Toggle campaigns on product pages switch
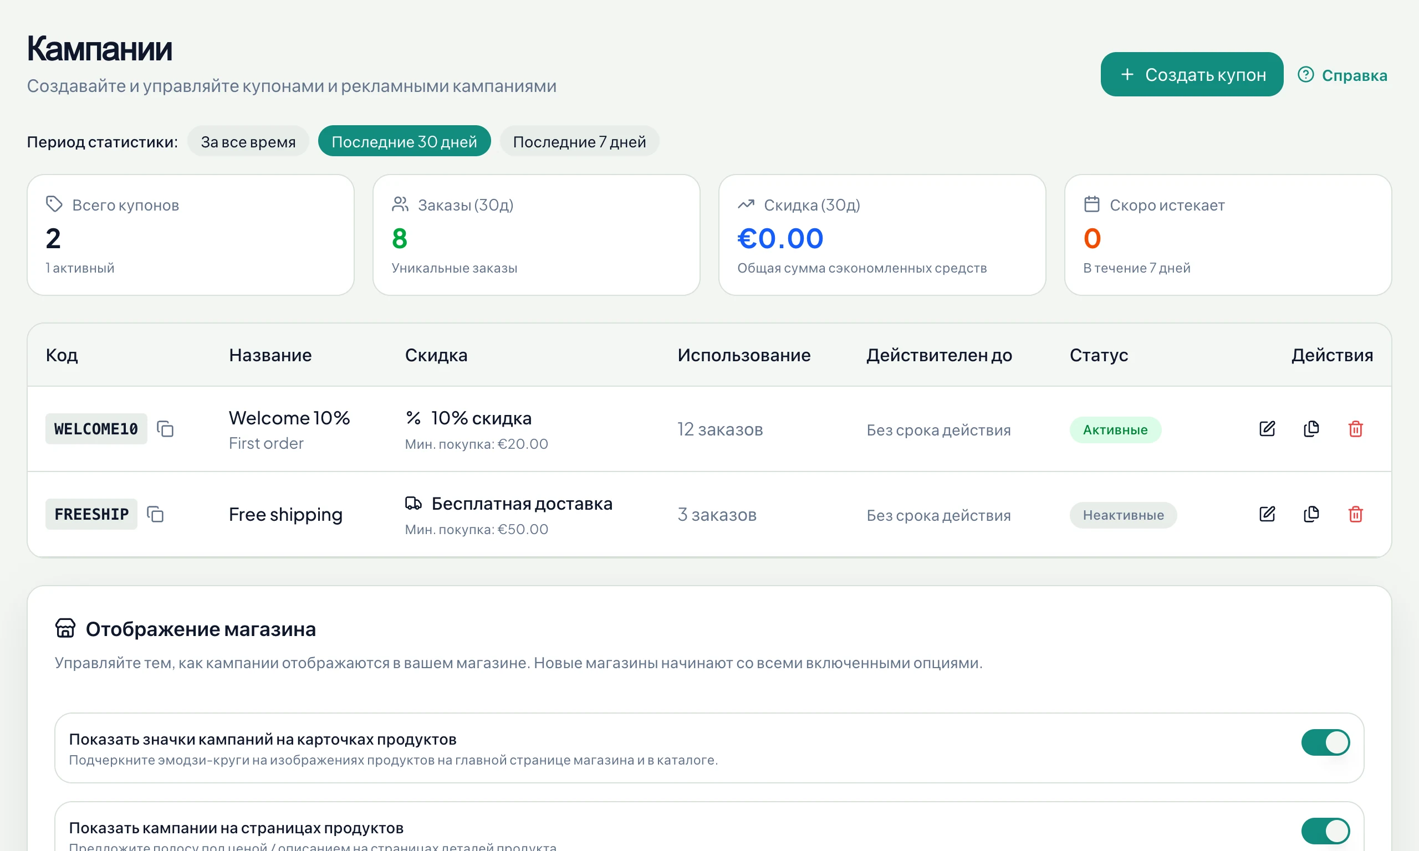 1325,832
